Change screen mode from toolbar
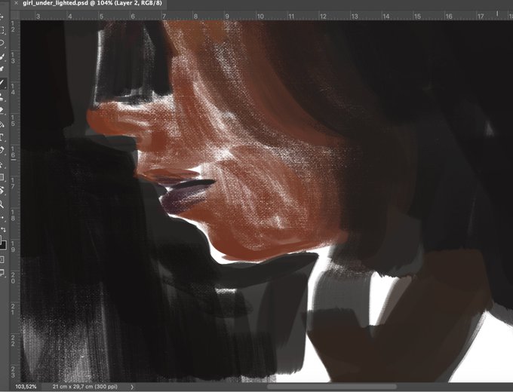Viewport: 513px width, 392px height. 2,272
